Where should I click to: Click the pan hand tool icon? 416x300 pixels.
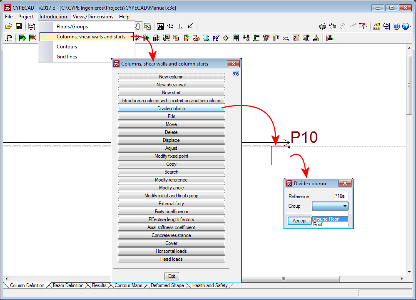click(x=138, y=26)
